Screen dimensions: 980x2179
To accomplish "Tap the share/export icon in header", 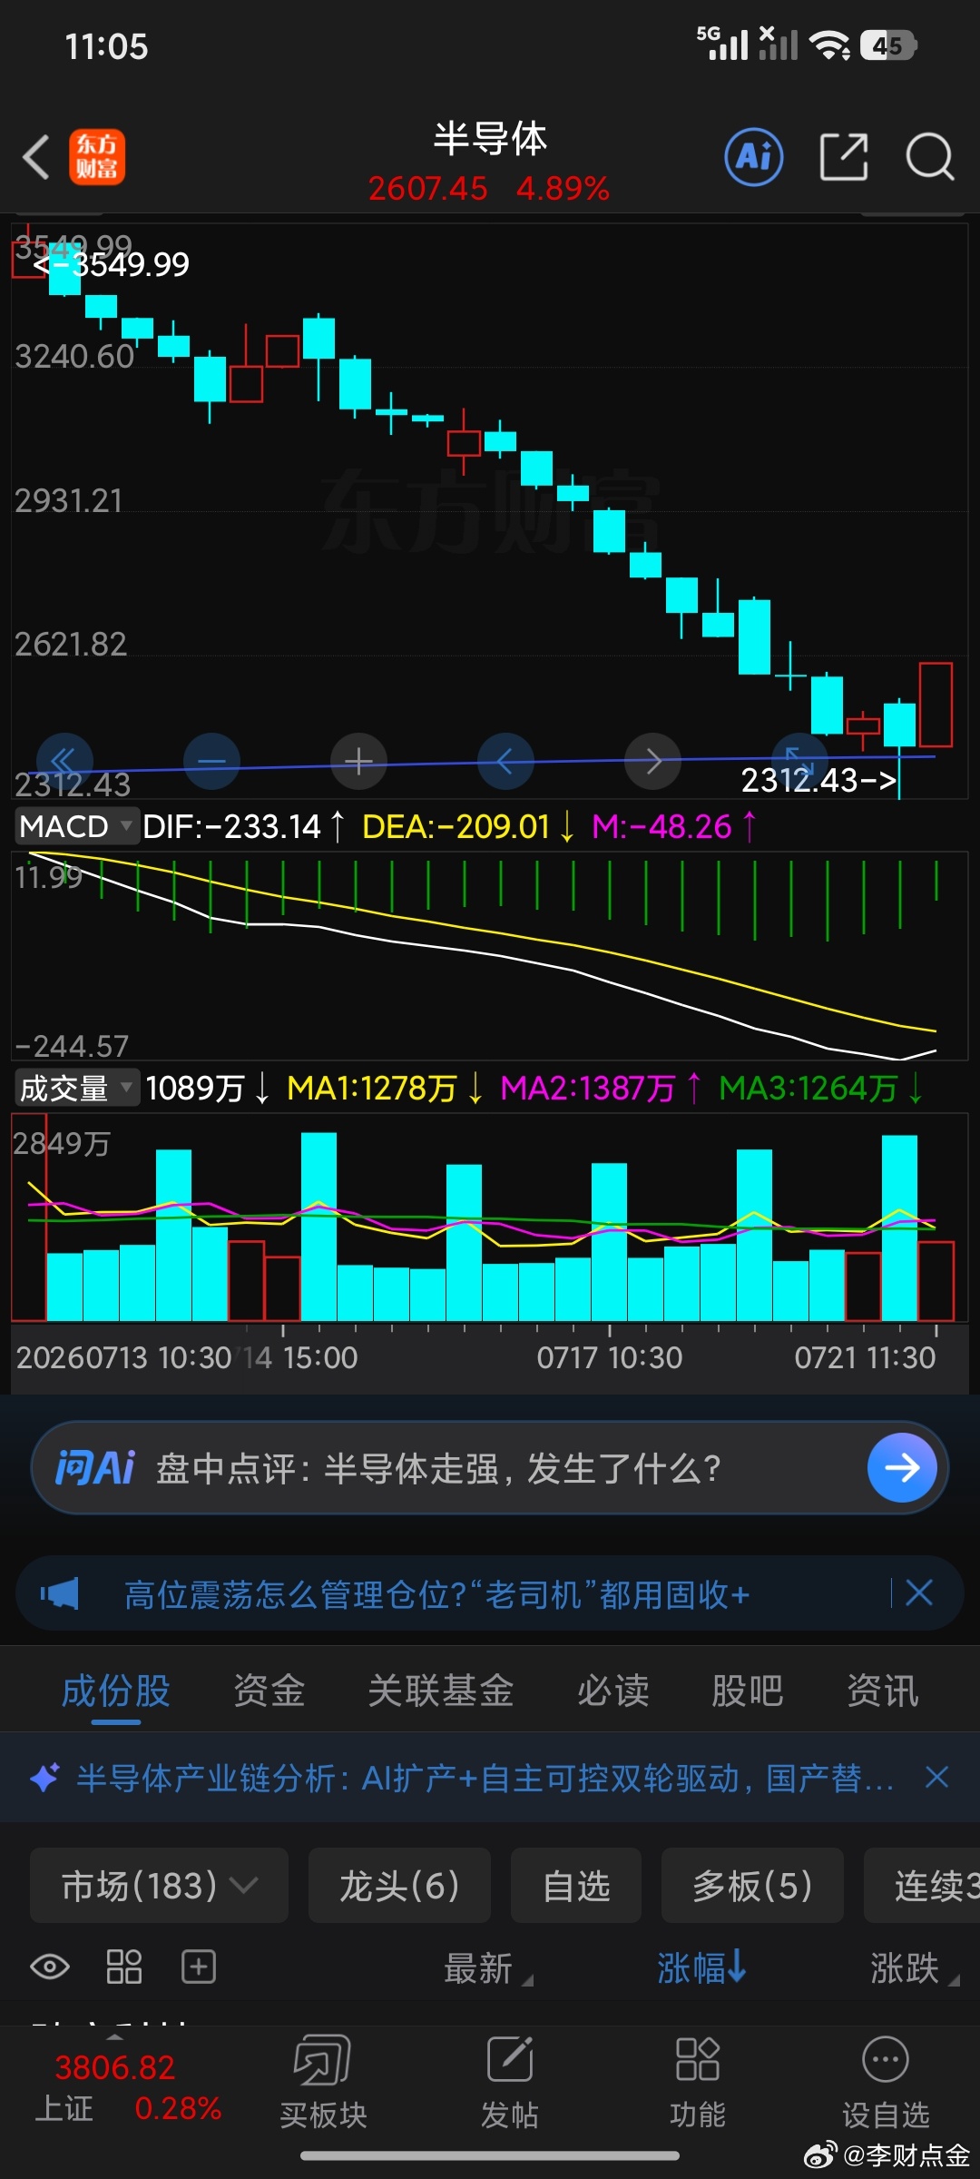I will click(x=844, y=157).
